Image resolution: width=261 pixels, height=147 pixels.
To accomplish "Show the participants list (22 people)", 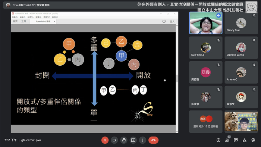I will [227, 140].
